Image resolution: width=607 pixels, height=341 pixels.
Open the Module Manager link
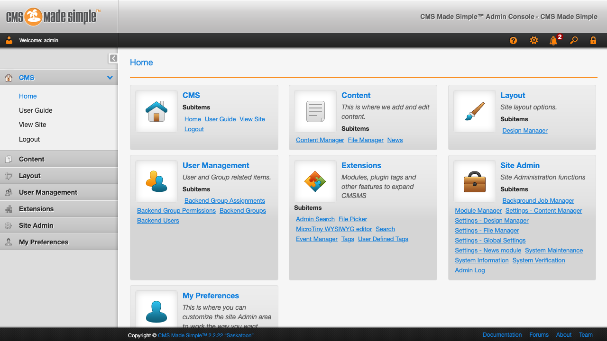[478, 211]
